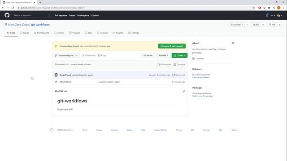
Task: Switch to the Insights tab
Action: (118, 33)
